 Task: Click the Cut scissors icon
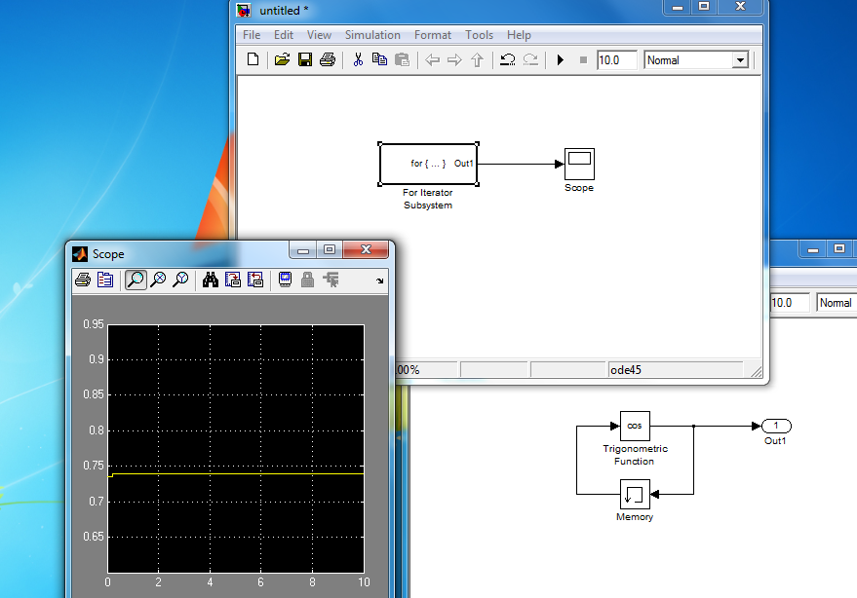(x=358, y=60)
